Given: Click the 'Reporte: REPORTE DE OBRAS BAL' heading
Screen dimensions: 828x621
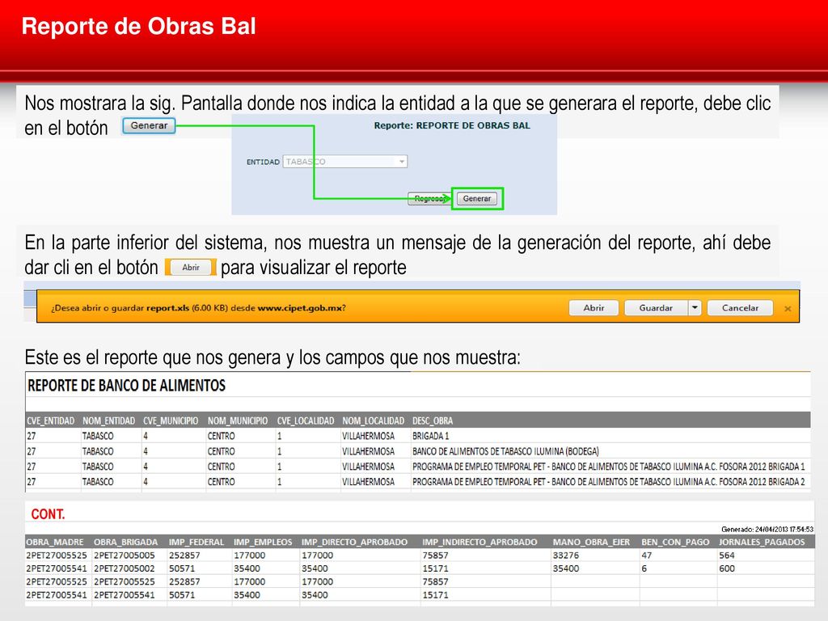Looking at the screenshot, I should tap(452, 125).
